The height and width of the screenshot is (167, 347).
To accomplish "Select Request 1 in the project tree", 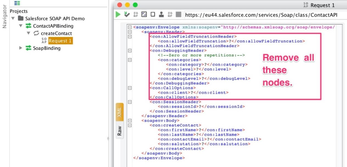I will click(x=60, y=41).
